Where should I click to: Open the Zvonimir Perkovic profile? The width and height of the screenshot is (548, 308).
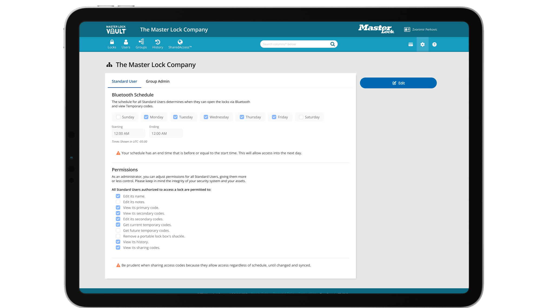coord(421,29)
